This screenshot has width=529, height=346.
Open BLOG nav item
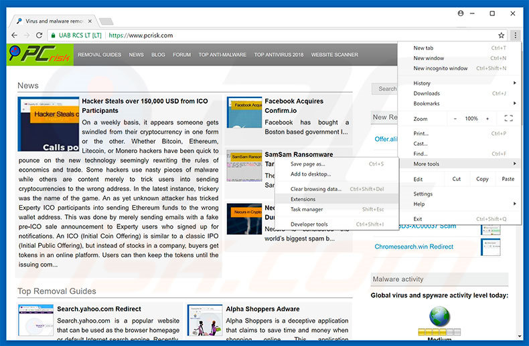[158, 55]
